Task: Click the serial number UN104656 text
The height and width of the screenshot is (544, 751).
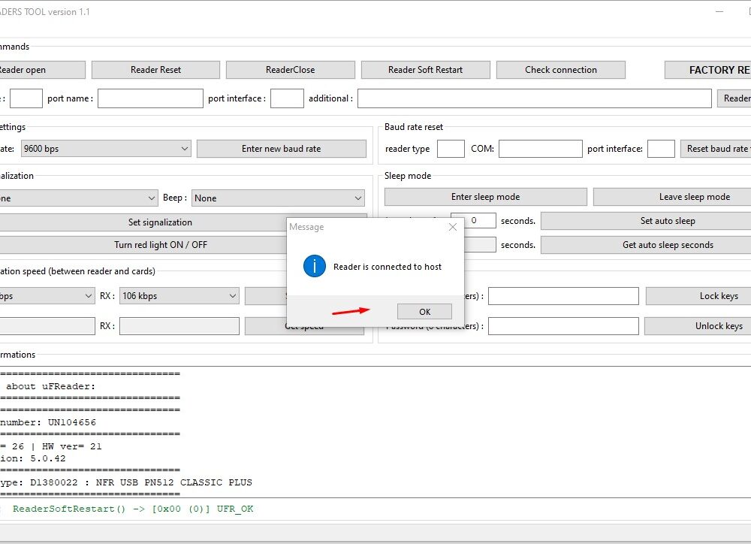Action: pyautogui.click(x=72, y=422)
